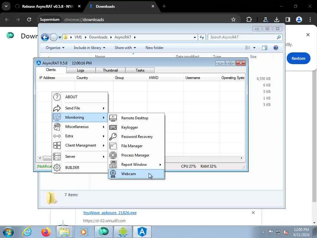Remove the YouWave download entry with X
The height and width of the screenshot is (238, 317).
point(253,213)
